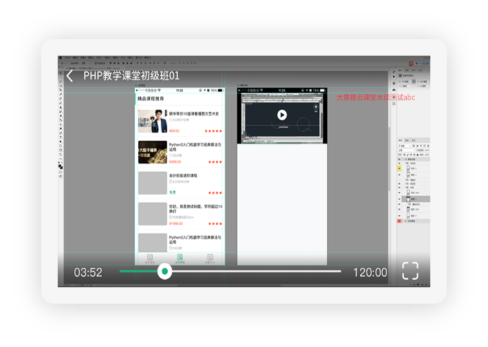This screenshot has height=347, width=488.
Task: Click the green 免费 free label
Action: tap(173, 192)
